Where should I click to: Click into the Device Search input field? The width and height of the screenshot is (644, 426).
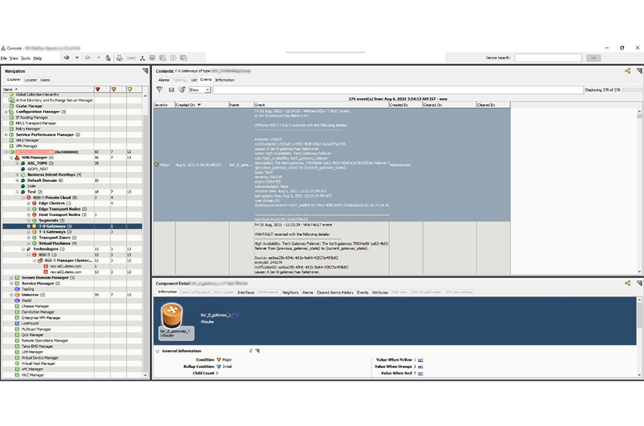pyautogui.click(x=547, y=58)
